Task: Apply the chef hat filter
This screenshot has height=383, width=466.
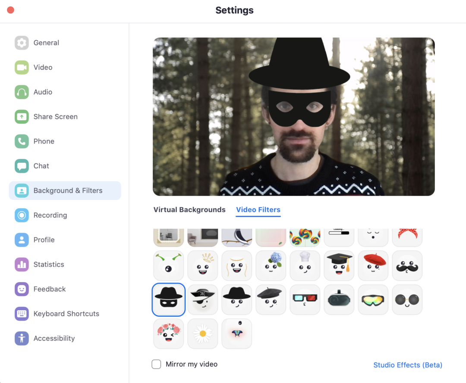Action: pos(305,265)
